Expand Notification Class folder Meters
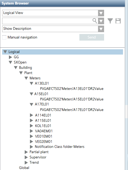This screenshot has height=170, width=128. point(31,147)
